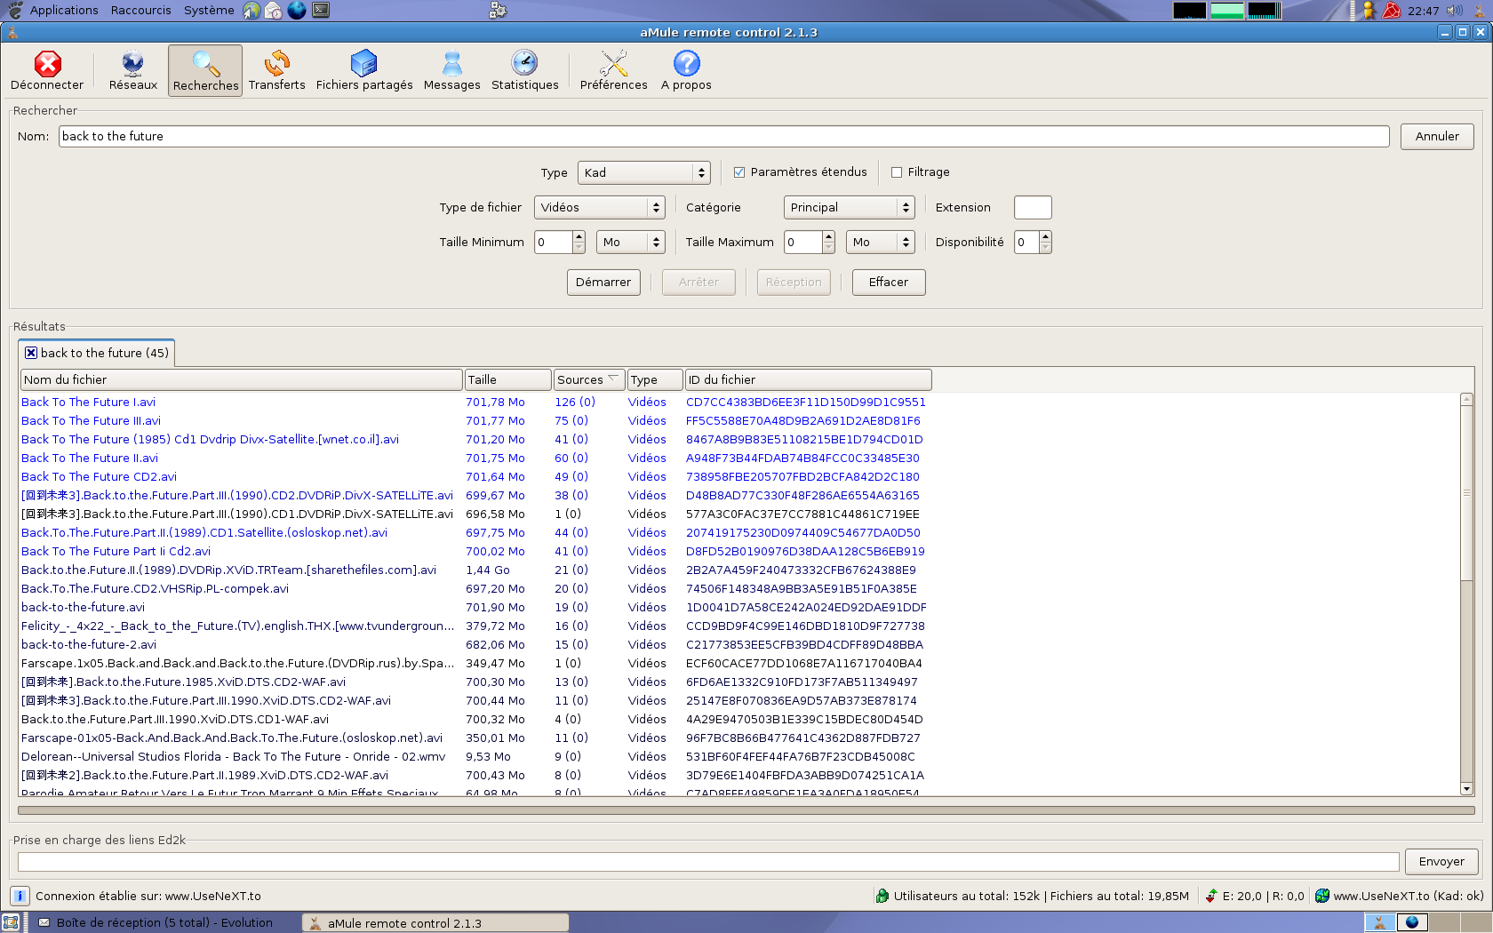This screenshot has height=933, width=1493.
Task: Uncheck the Paramètres étendus checkbox
Action: [x=739, y=172]
